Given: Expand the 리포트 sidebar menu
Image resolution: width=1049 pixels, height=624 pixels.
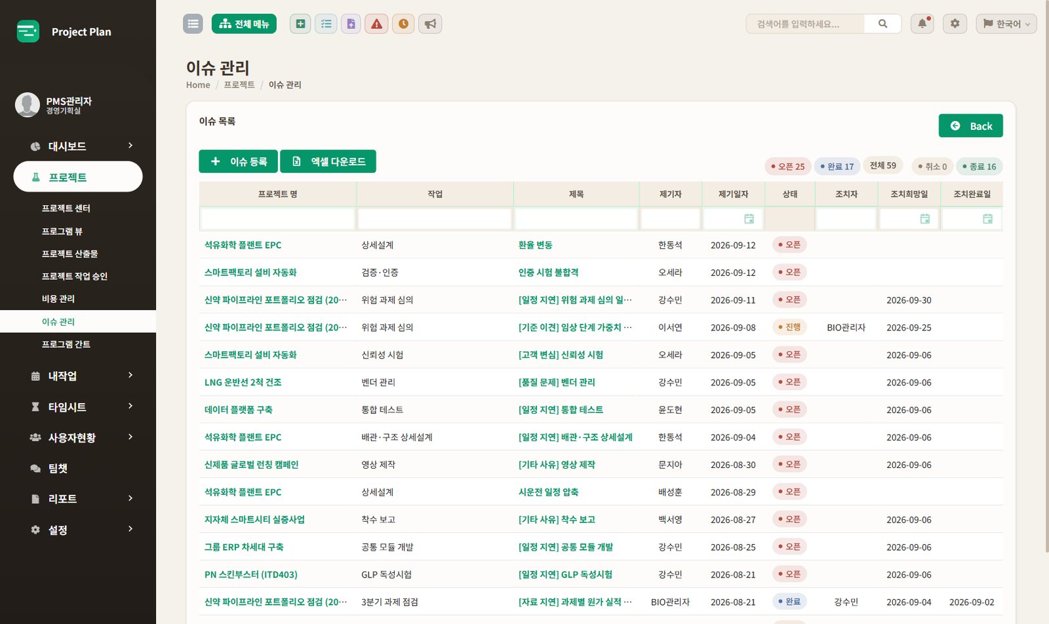Looking at the screenshot, I should click(78, 499).
